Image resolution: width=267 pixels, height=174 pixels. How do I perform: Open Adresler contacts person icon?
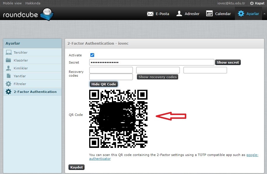179,14
